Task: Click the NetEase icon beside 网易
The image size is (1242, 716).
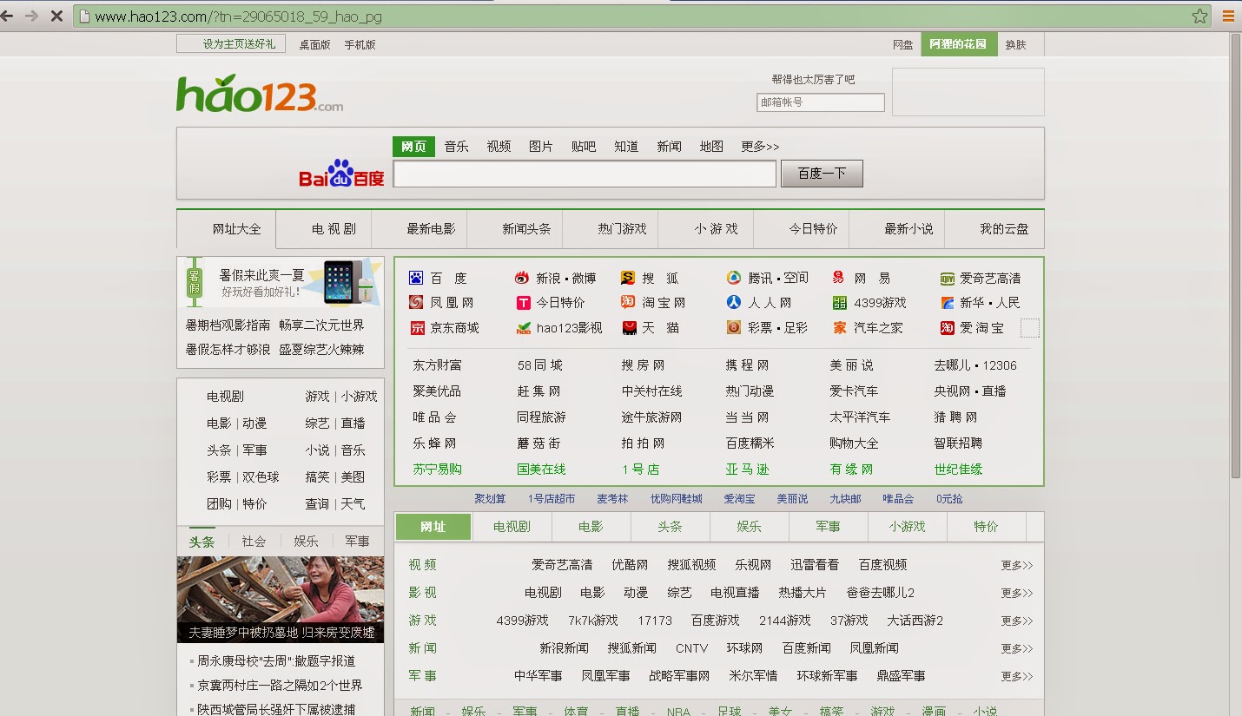Action: 839,278
